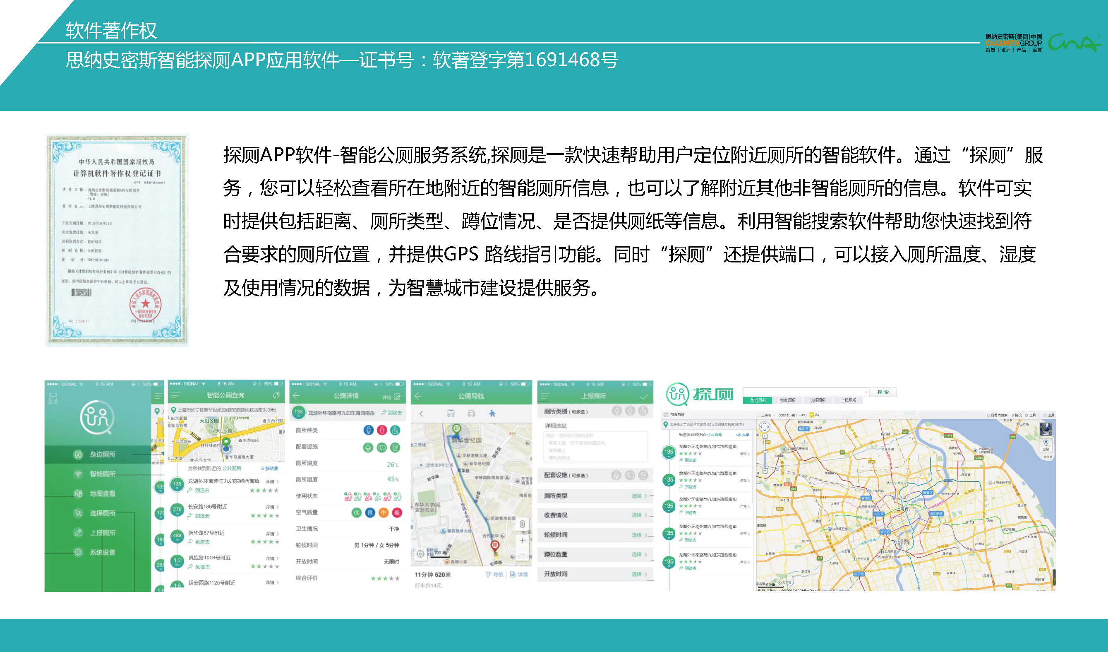This screenshot has height=652, width=1108.
Task: Choose walking mode in 公厕导航
Action: [492, 414]
